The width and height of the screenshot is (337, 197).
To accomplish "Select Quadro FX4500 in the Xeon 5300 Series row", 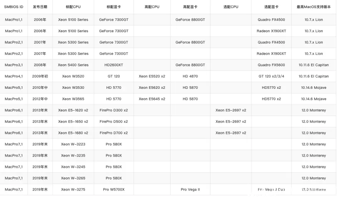I will click(x=271, y=42).
